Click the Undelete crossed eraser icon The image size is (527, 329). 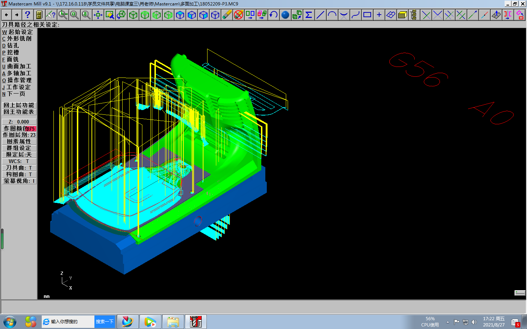tap(239, 15)
